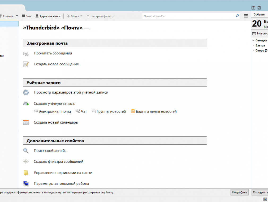The image size is (268, 202).
Task: Click the Учётные записи section header
Action: [115, 83]
